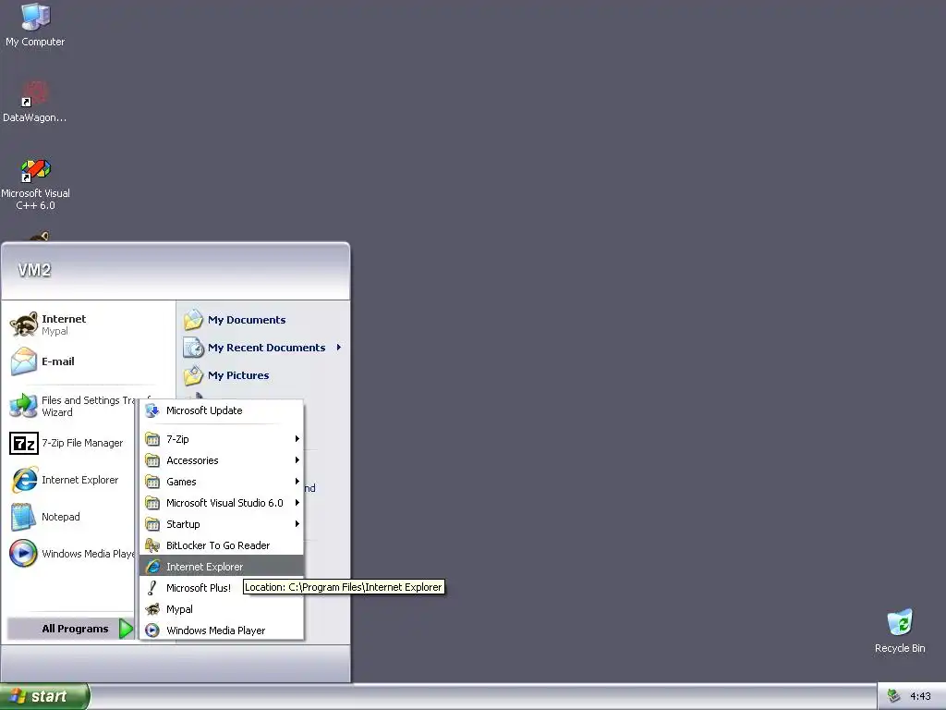Open the My Computer desktop icon
Viewport: 946px width, 710px height.
[x=35, y=17]
